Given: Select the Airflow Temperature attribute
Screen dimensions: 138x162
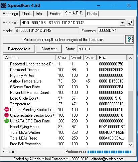Looking at the screenshot, I should tap(26, 81).
